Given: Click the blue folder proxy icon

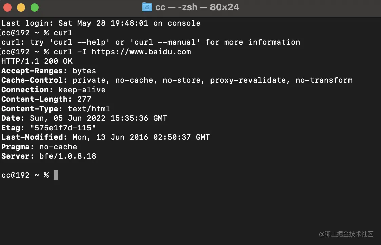Looking at the screenshot, I should pyautogui.click(x=147, y=7).
